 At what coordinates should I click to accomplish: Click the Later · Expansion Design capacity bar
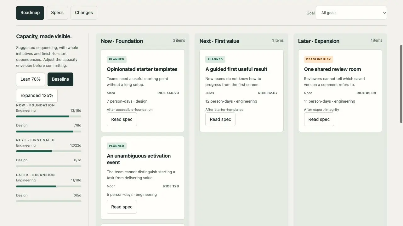pyautogui.click(x=48, y=201)
